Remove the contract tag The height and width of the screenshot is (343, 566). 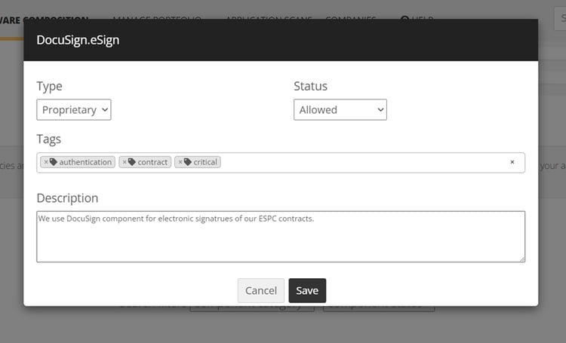click(125, 162)
